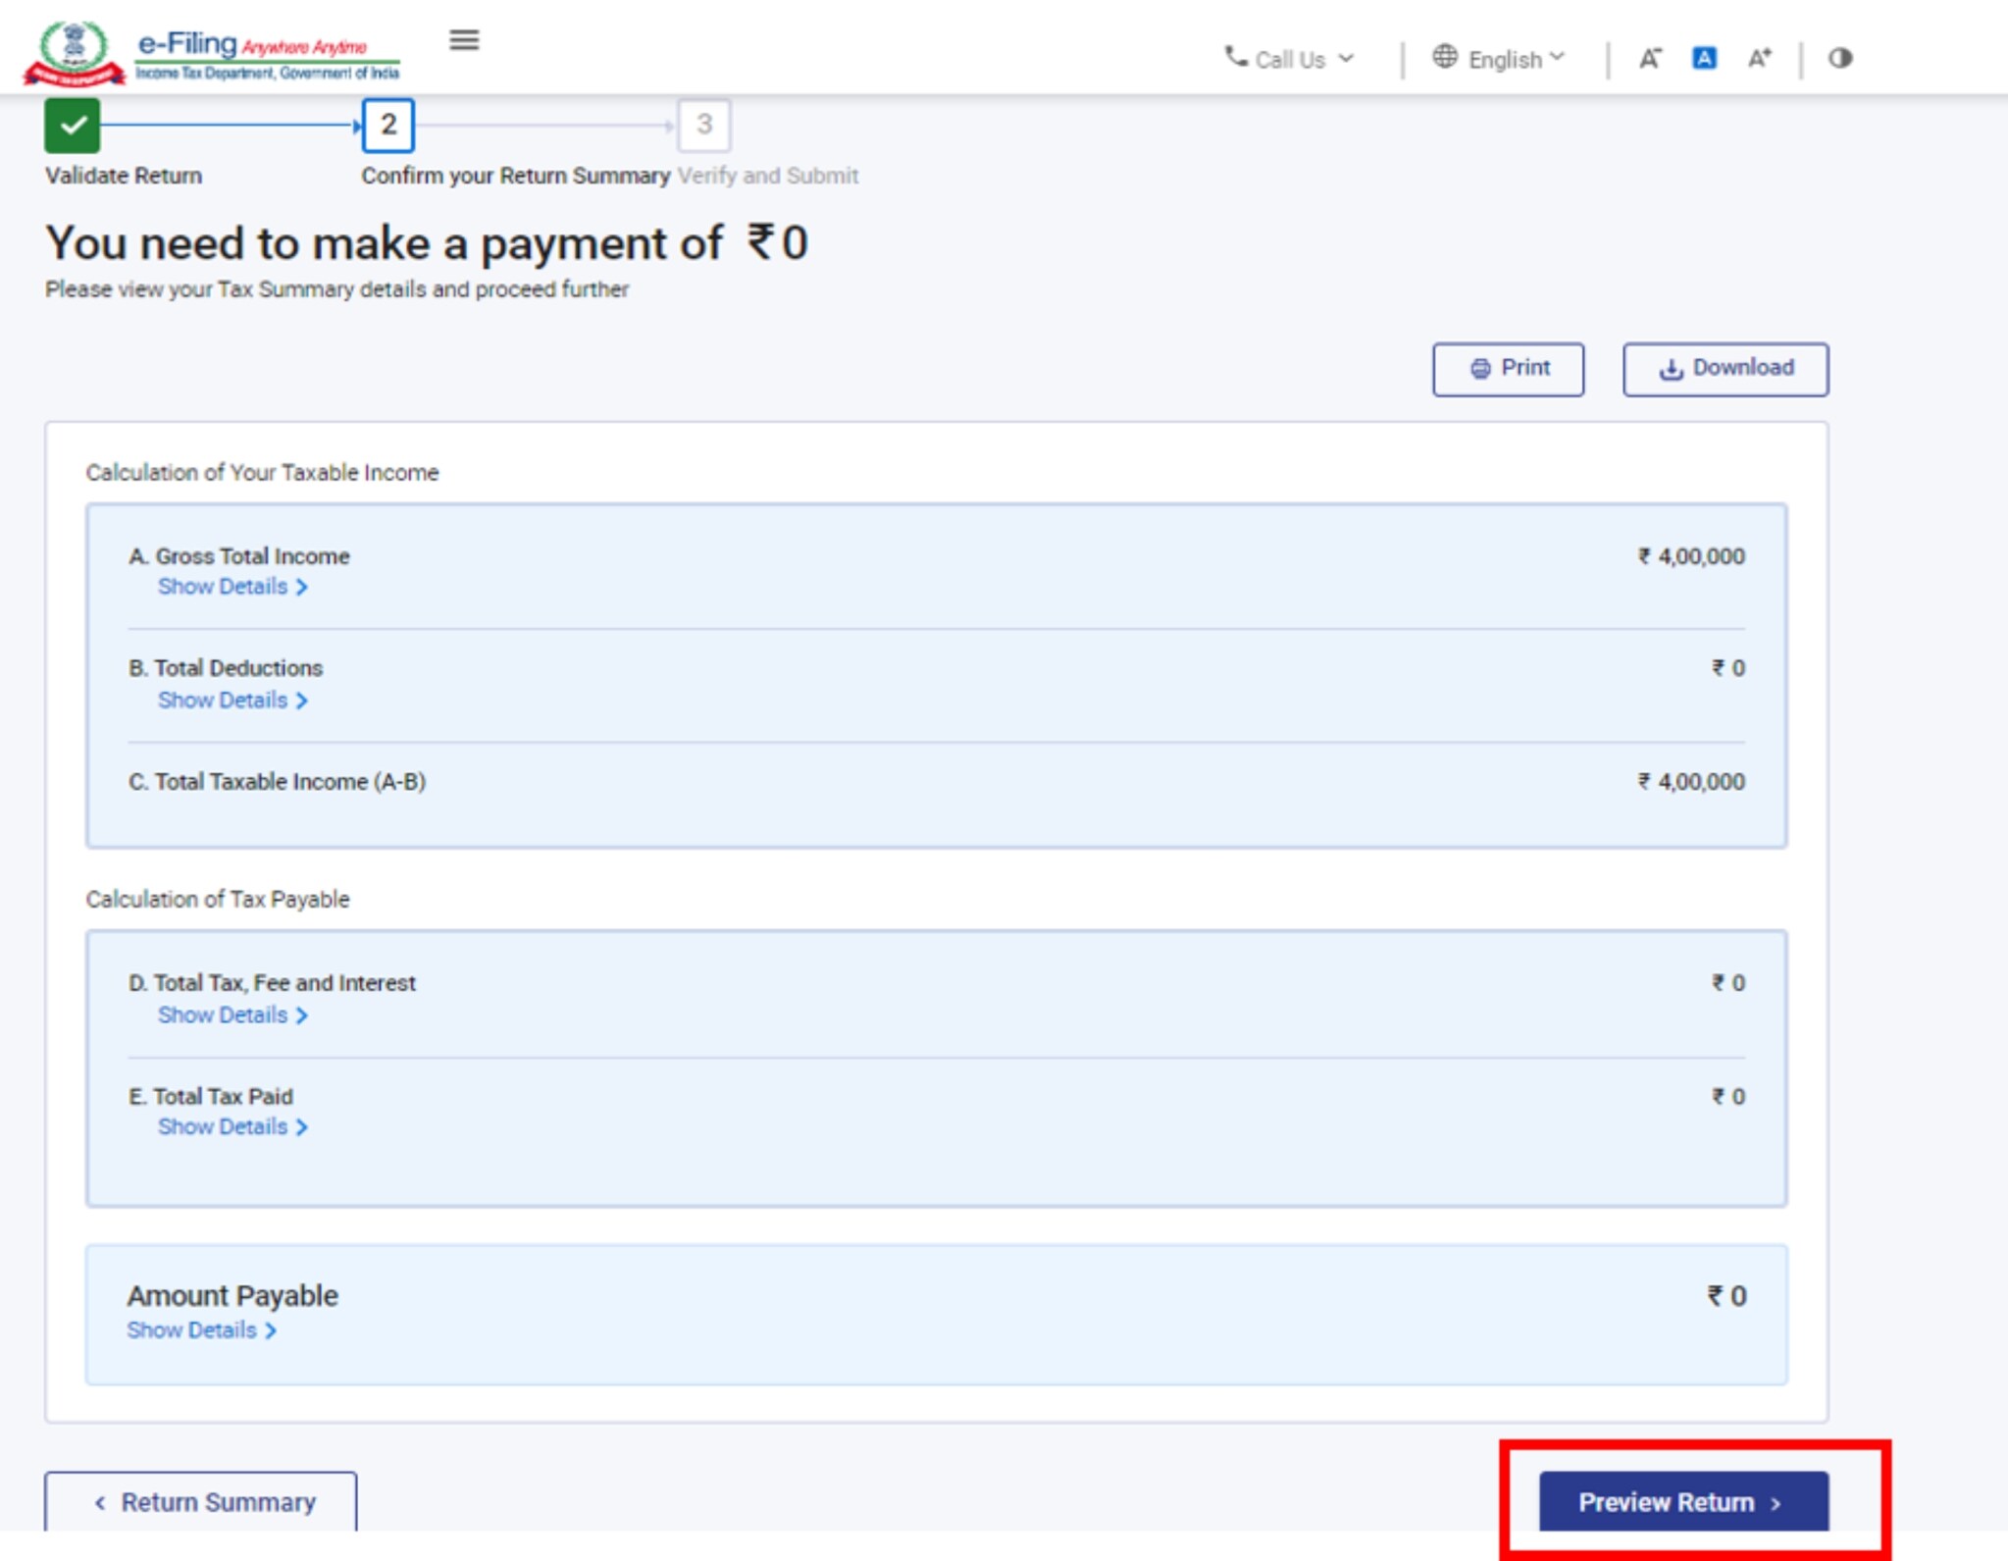Reset to default font size icon
The image size is (2008, 1561).
pyautogui.click(x=1704, y=59)
